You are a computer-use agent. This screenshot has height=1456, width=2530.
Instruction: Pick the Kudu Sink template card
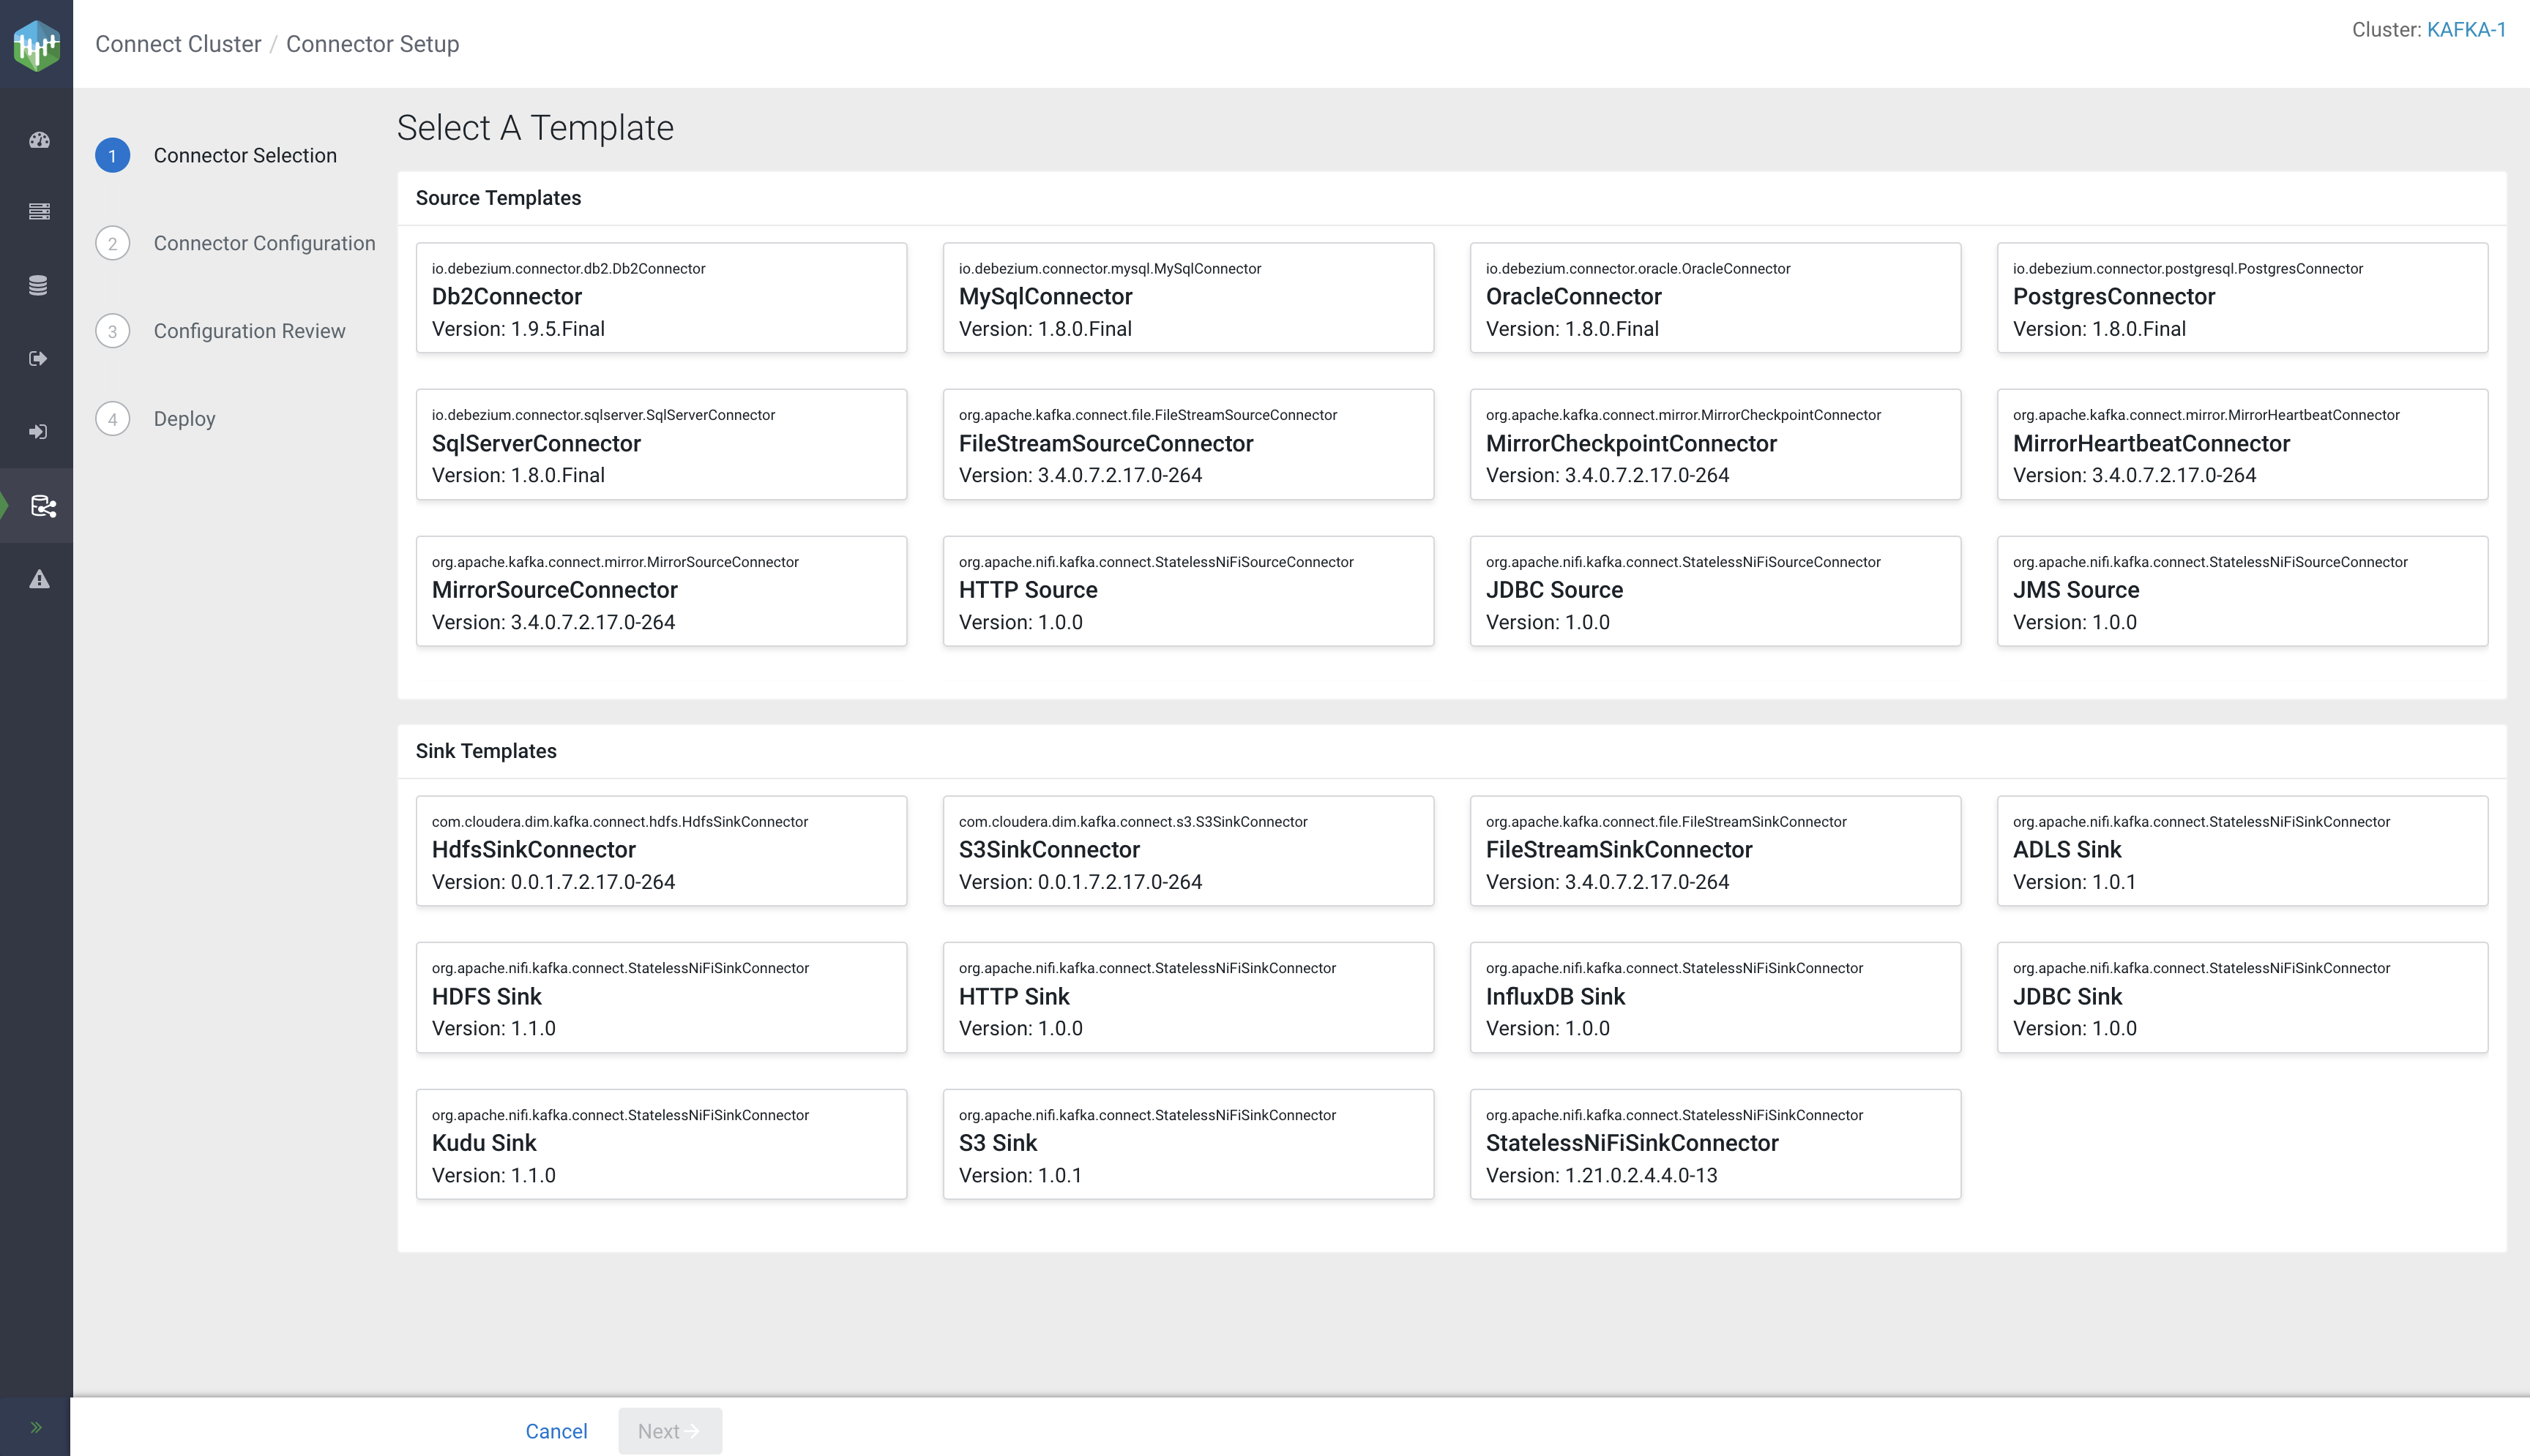click(x=661, y=1144)
